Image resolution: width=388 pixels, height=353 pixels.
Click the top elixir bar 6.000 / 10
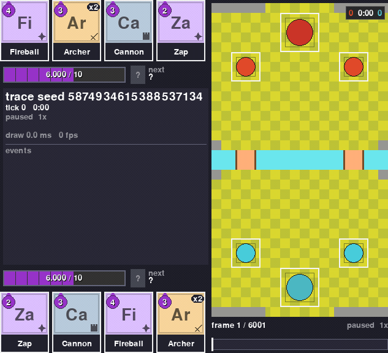(x=64, y=74)
